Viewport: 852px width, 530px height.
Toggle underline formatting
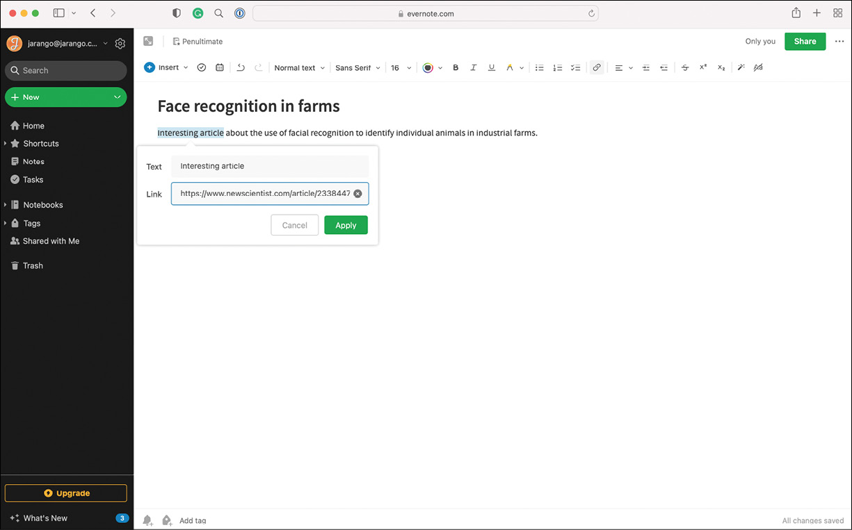click(x=492, y=67)
